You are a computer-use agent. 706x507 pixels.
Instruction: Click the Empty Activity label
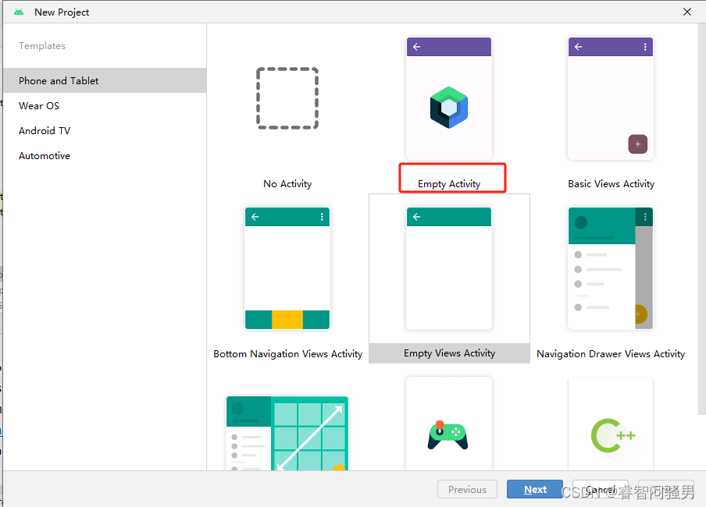(449, 184)
